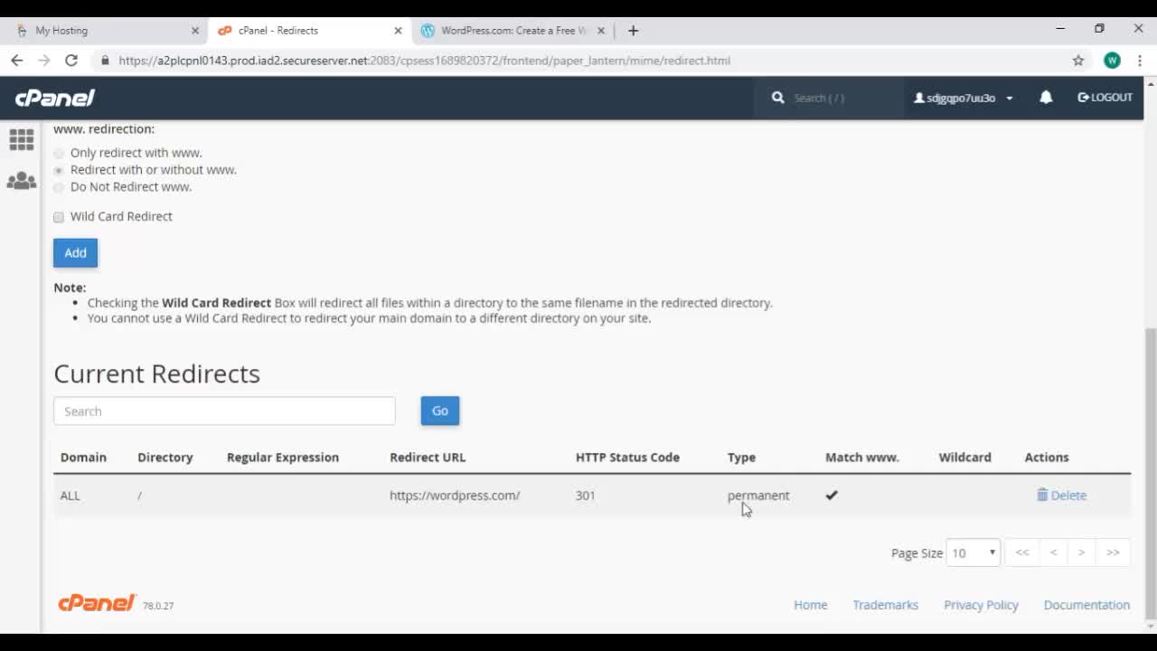Open Chrome three-dot menu

pyautogui.click(x=1140, y=61)
